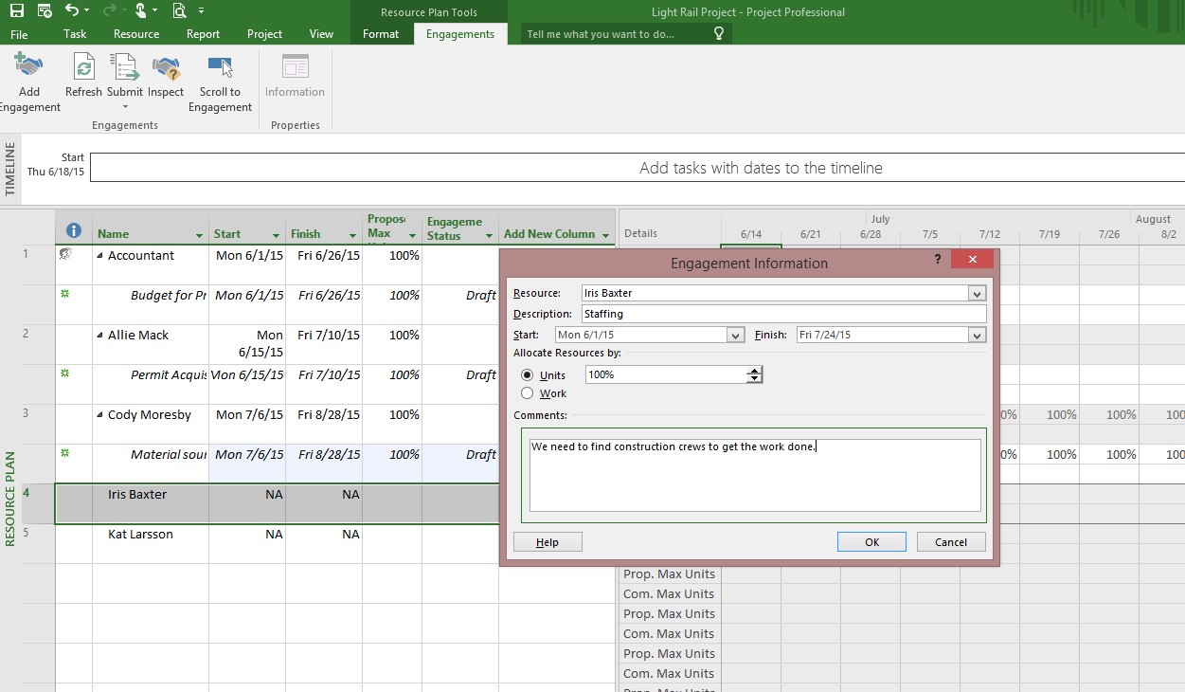Open the Resource dropdown showing Iris Baxter

tap(978, 294)
